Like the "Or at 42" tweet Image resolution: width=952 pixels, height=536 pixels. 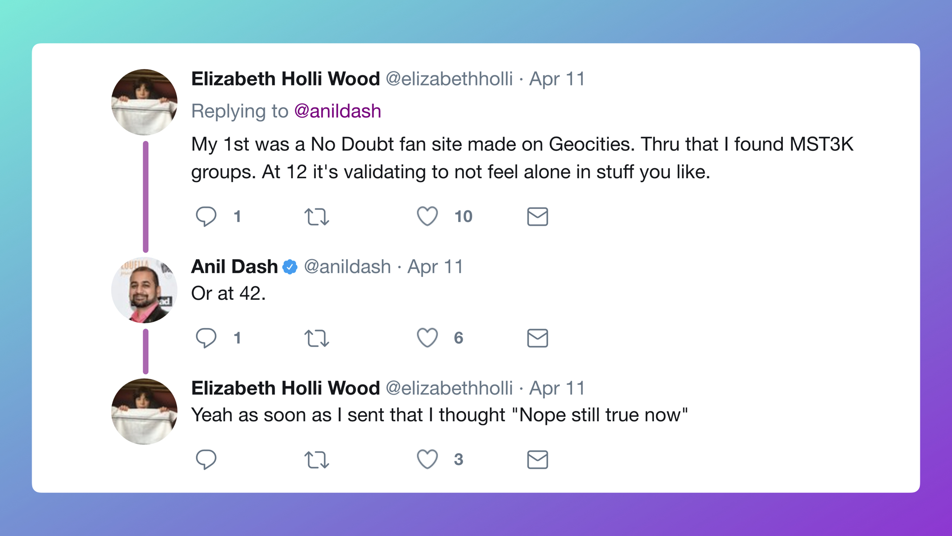[x=427, y=338]
